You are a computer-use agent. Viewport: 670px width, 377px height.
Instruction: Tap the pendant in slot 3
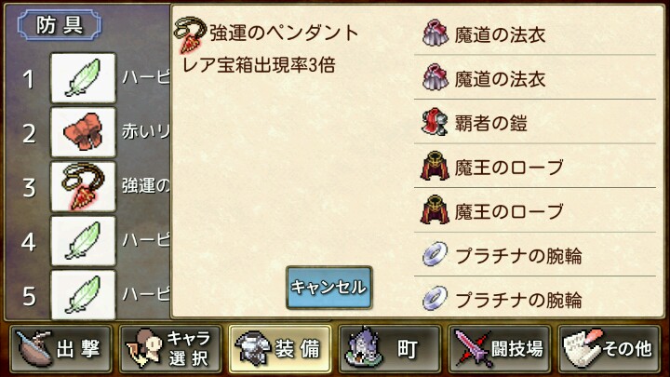click(83, 187)
